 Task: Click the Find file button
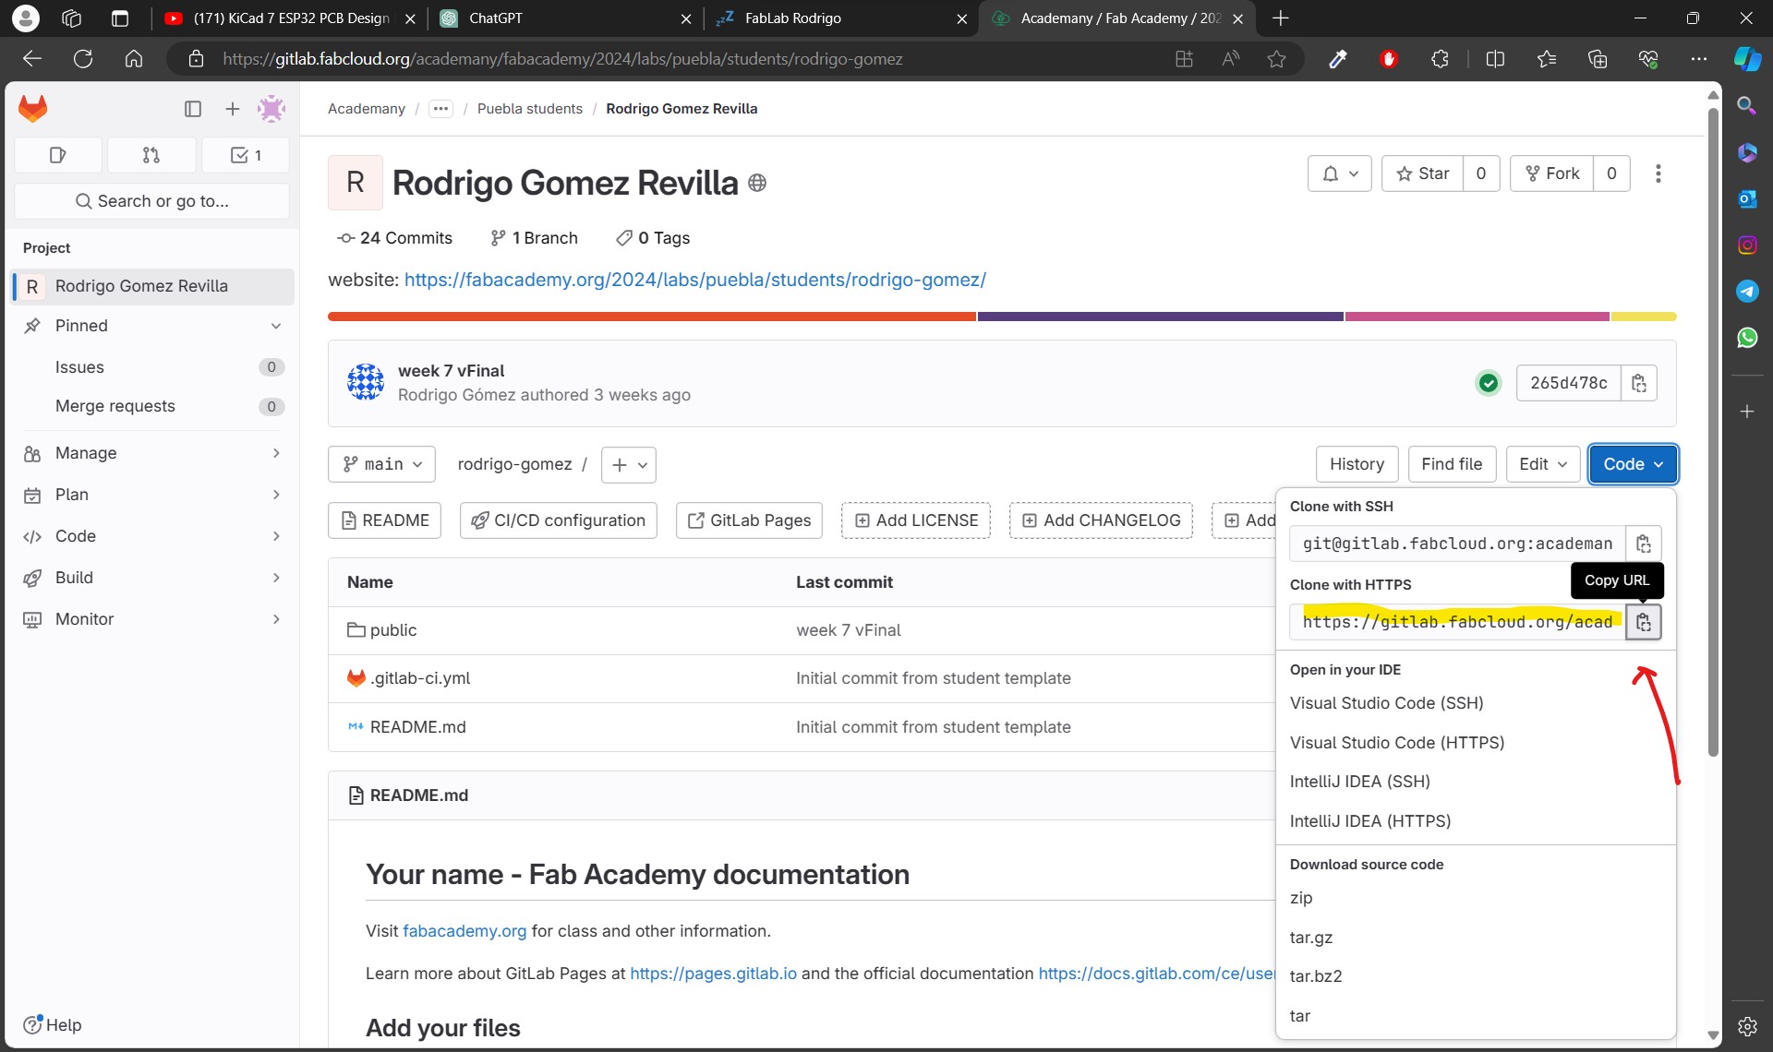tap(1452, 464)
